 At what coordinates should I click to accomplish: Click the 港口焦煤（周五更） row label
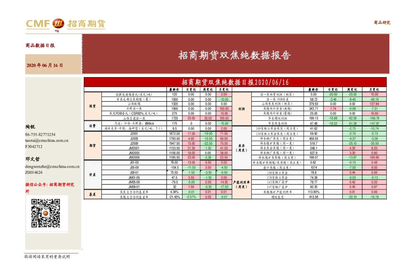277,168
